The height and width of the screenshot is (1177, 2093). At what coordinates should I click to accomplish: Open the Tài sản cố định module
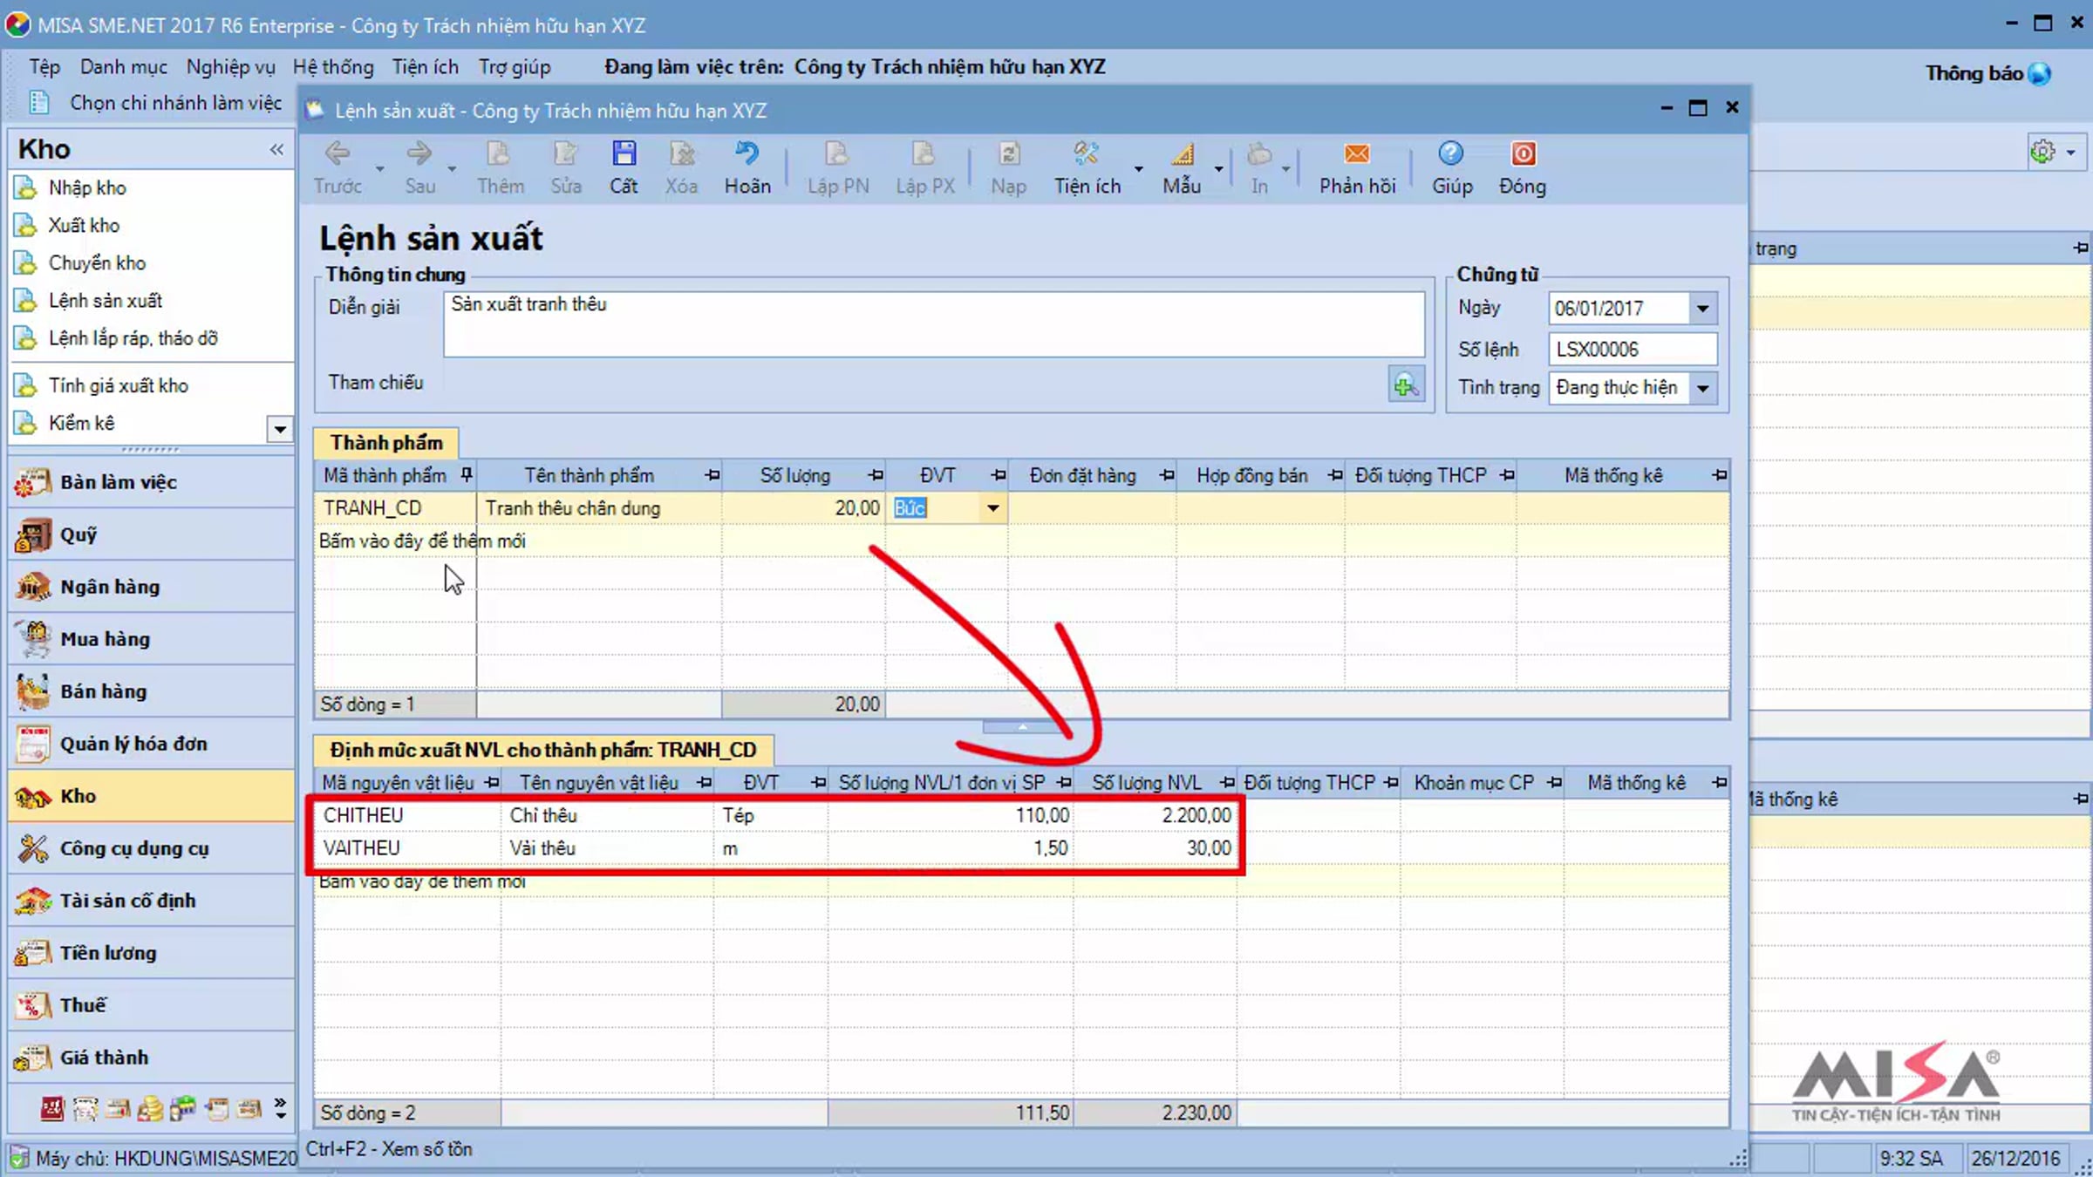click(x=152, y=901)
